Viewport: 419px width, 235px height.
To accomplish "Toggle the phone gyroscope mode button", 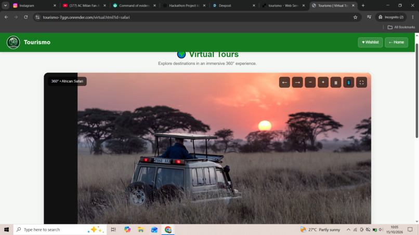I will 348,82.
